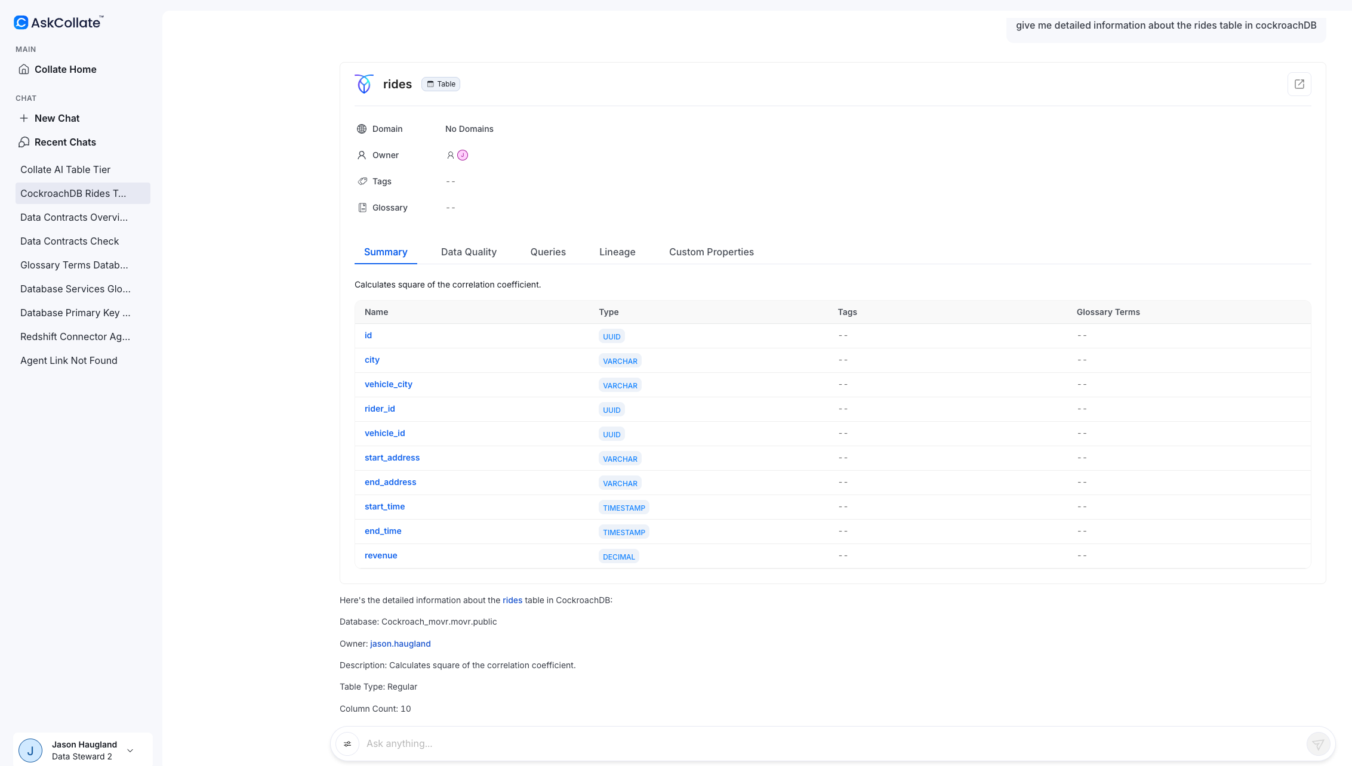Image resolution: width=1352 pixels, height=766 pixels.
Task: Expand the Jason Haugland user menu chevron
Action: [130, 750]
